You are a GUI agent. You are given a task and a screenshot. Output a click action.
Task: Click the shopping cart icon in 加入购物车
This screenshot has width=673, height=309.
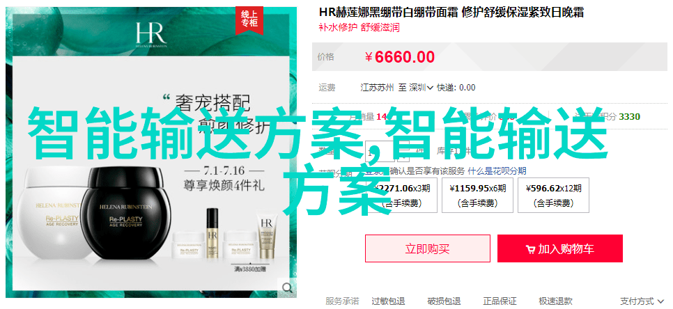[x=530, y=249]
